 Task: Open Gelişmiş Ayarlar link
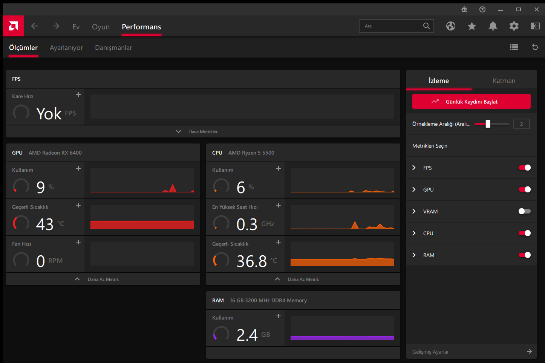pos(430,352)
